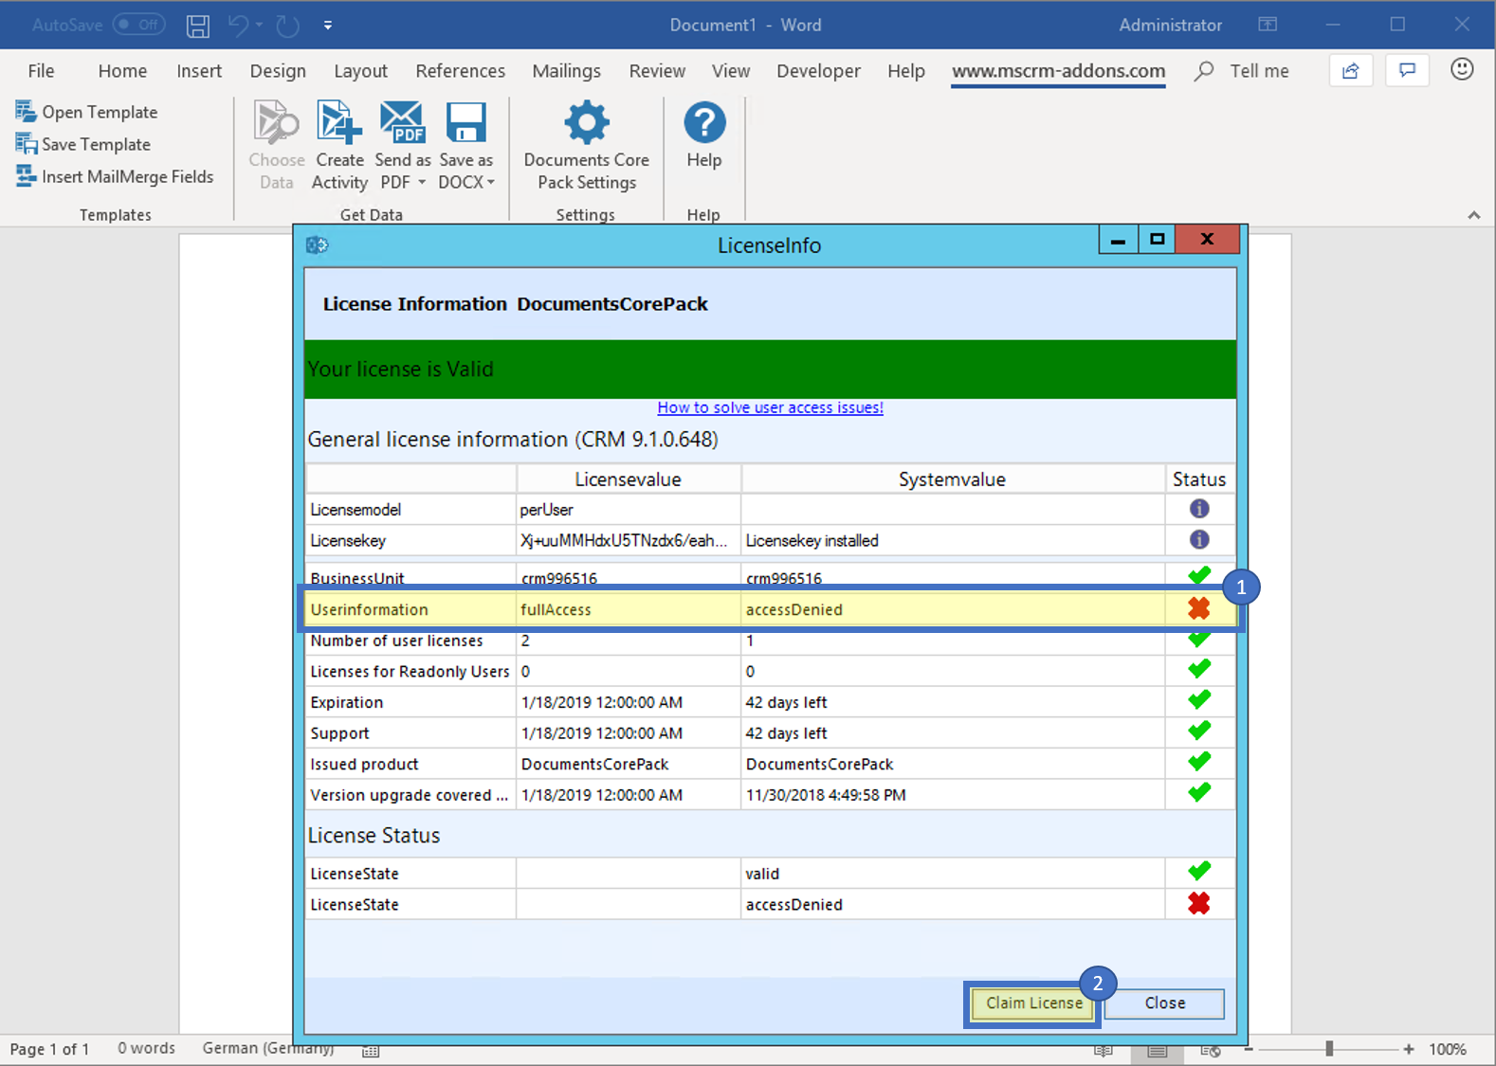Select the Userinformation row label

pyautogui.click(x=369, y=609)
